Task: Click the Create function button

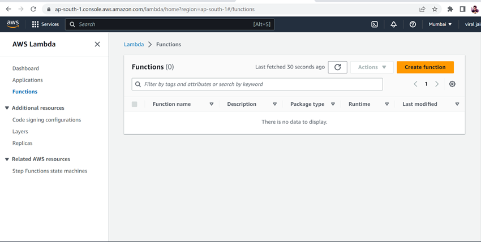Action: (425, 67)
